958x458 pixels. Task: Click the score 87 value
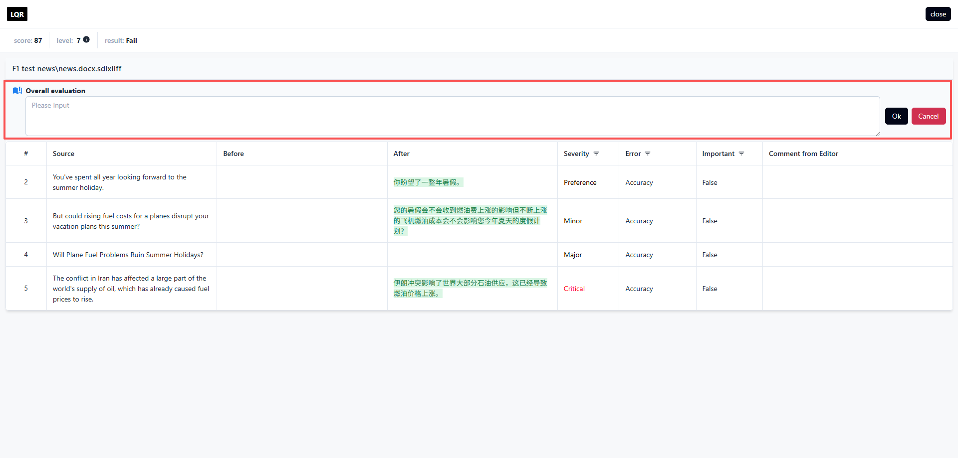[38, 40]
